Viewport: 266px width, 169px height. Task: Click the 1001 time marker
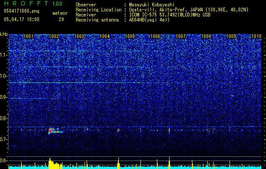(28, 36)
